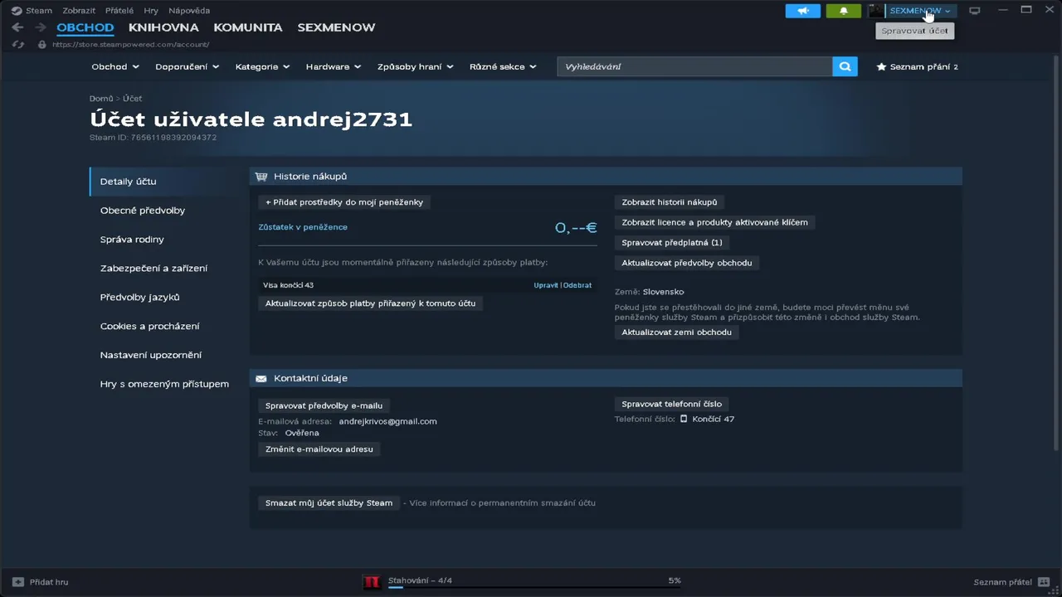This screenshot has height=597, width=1062.
Task: Click the Domů breadcrumb link
Action: coord(101,99)
